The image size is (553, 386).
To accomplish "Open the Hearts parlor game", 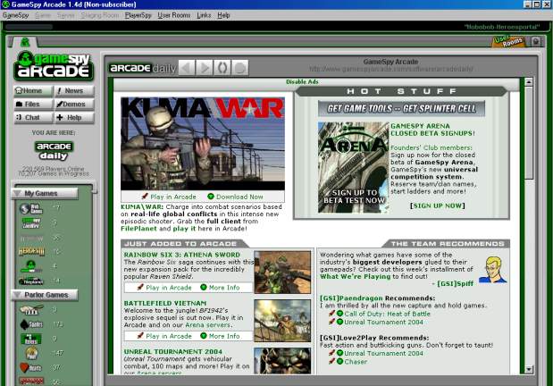I will (31, 367).
